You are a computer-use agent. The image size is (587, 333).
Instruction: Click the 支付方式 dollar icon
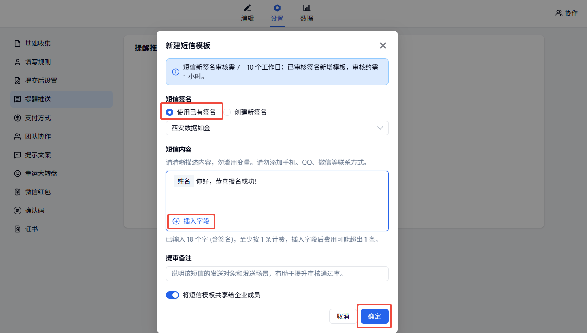18,118
